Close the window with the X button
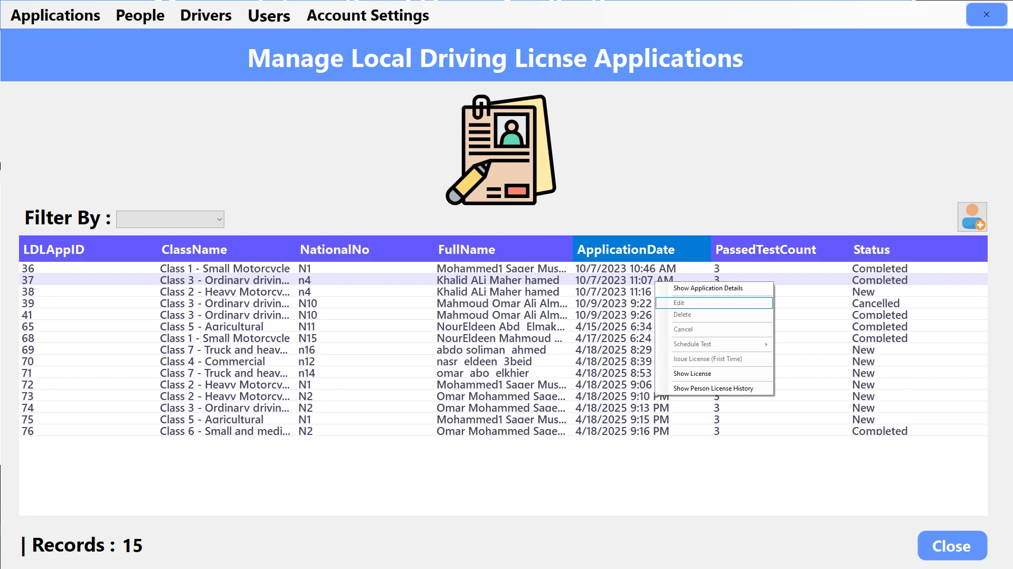The height and width of the screenshot is (569, 1013). [x=986, y=14]
